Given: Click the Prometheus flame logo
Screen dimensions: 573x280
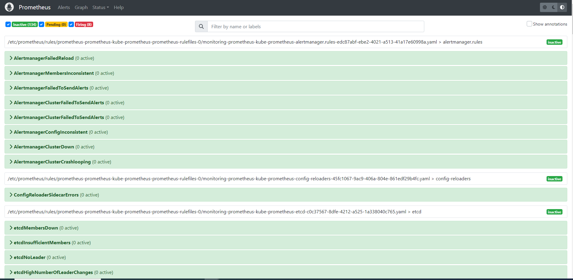Looking at the screenshot, I should [9, 7].
